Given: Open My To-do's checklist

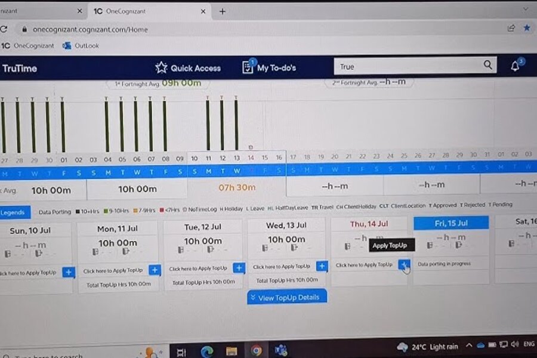Looking at the screenshot, I should 269,67.
